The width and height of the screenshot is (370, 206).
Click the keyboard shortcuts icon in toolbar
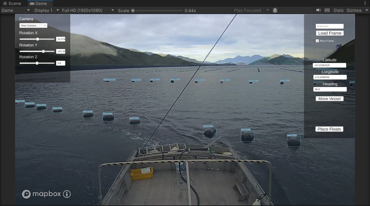click(327, 10)
